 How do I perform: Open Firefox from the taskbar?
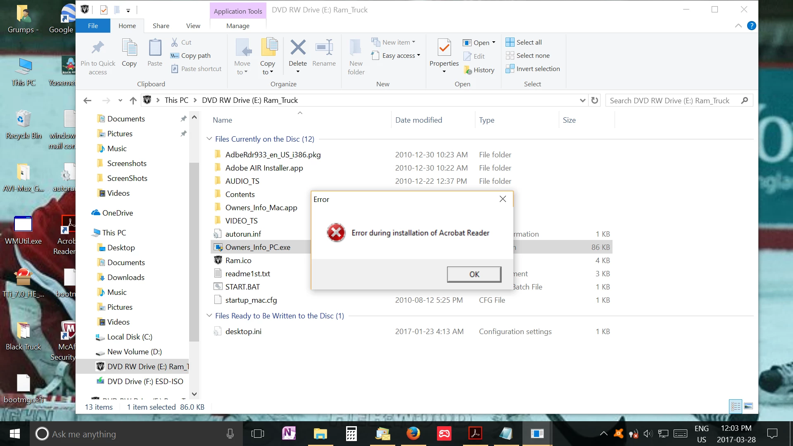point(413,434)
